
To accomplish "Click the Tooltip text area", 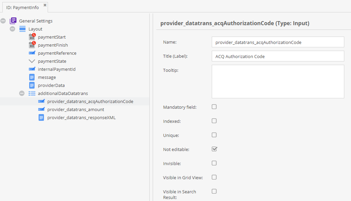I will tap(278, 82).
